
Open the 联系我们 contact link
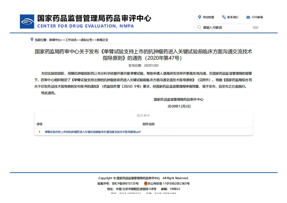233,17
